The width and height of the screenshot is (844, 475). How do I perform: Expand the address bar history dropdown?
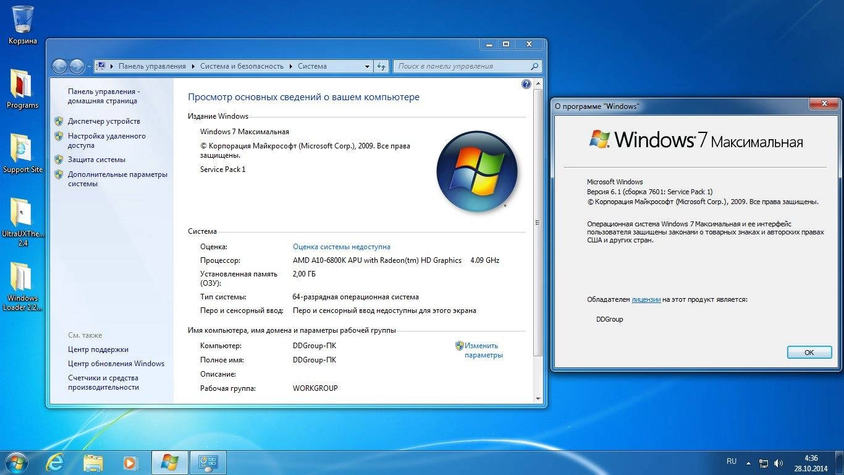click(x=367, y=66)
